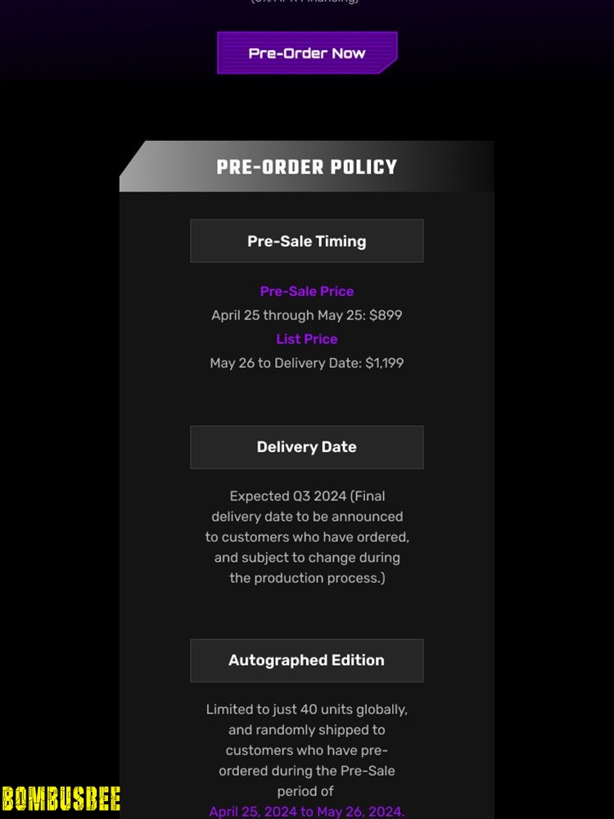Viewport: 614px width, 819px height.
Task: Click the purple List Price label
Action: tap(307, 338)
